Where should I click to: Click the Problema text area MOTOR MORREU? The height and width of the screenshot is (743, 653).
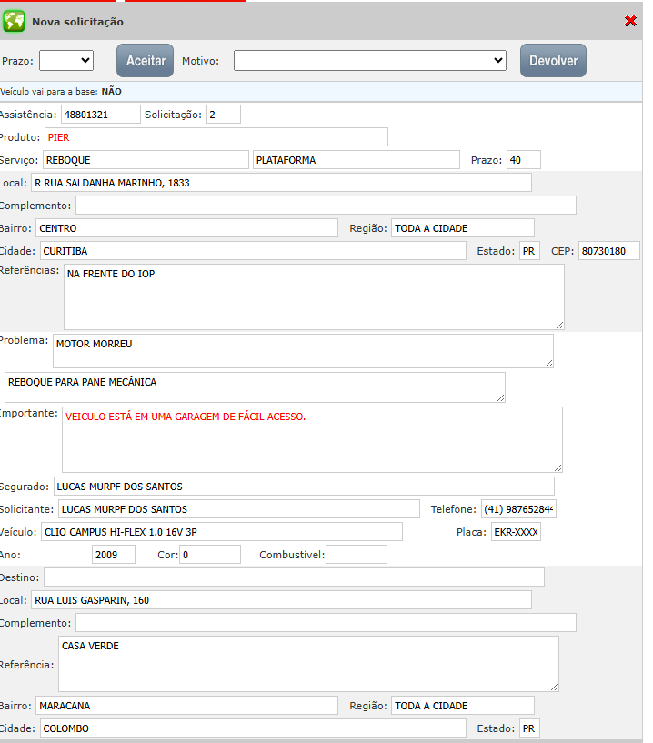pos(302,351)
